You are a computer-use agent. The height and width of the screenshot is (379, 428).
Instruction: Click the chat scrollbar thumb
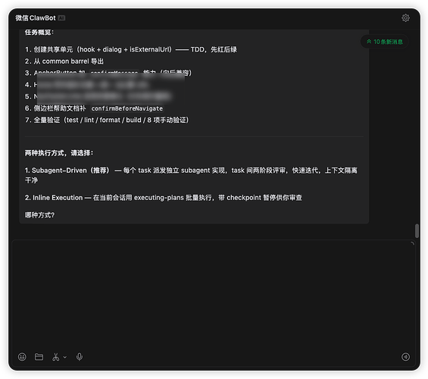pyautogui.click(x=417, y=230)
